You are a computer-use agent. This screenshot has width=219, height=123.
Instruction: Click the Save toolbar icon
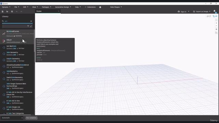[x=12, y=12]
